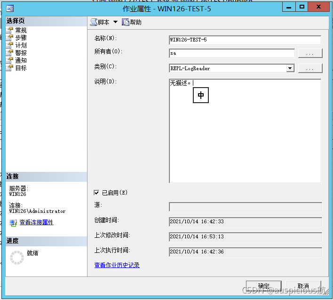
Task: Click the 所有者 field containing sa
Action: click(x=232, y=53)
